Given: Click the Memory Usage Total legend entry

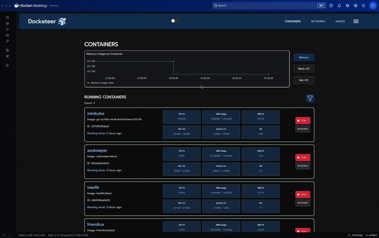Looking at the screenshot, I should (100, 83).
